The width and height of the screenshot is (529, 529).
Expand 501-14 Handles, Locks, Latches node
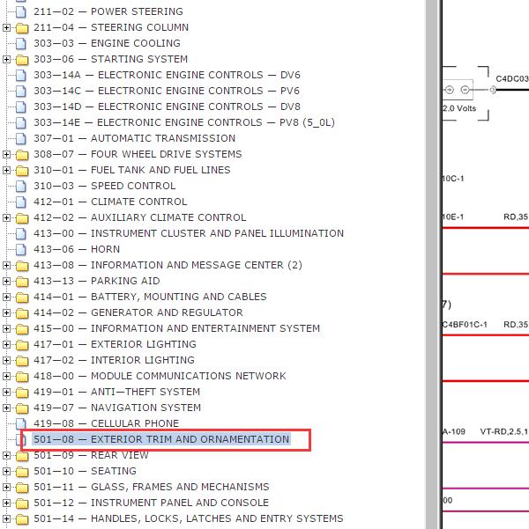pyautogui.click(x=6, y=519)
